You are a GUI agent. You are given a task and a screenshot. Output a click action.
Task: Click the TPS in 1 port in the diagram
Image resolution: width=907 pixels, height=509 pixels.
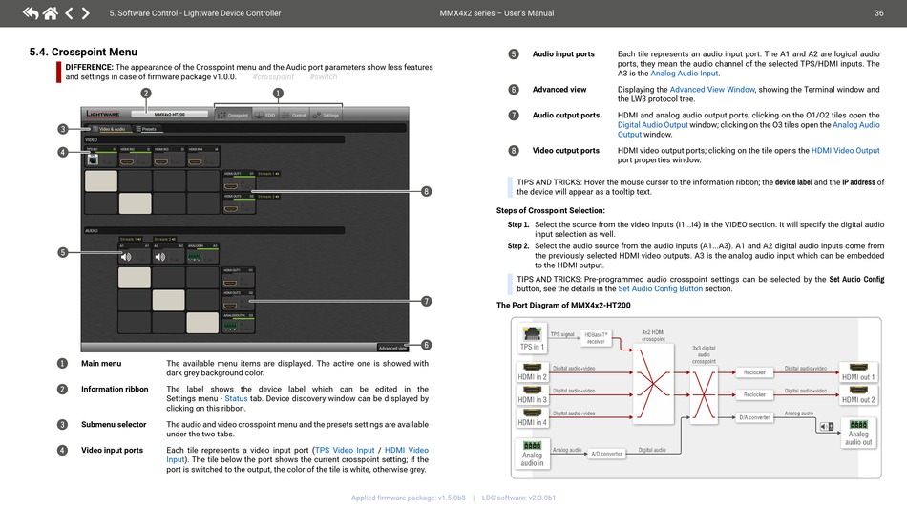coord(532,338)
